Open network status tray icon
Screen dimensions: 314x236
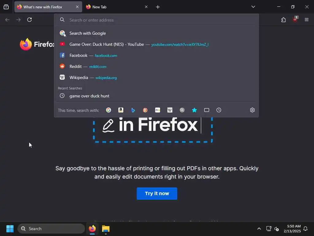pyautogui.click(x=269, y=229)
